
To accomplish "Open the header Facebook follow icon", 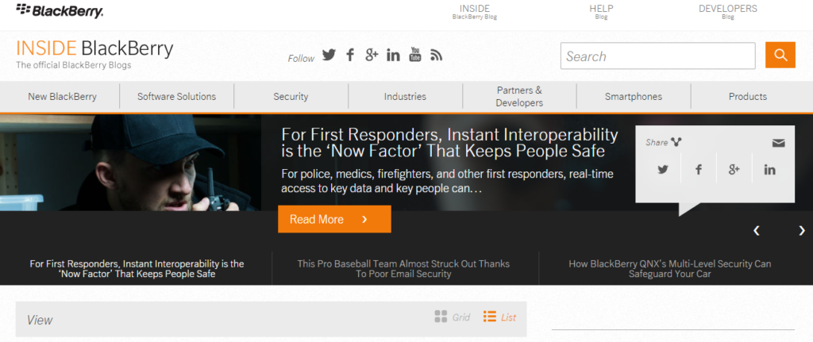I will 350,55.
